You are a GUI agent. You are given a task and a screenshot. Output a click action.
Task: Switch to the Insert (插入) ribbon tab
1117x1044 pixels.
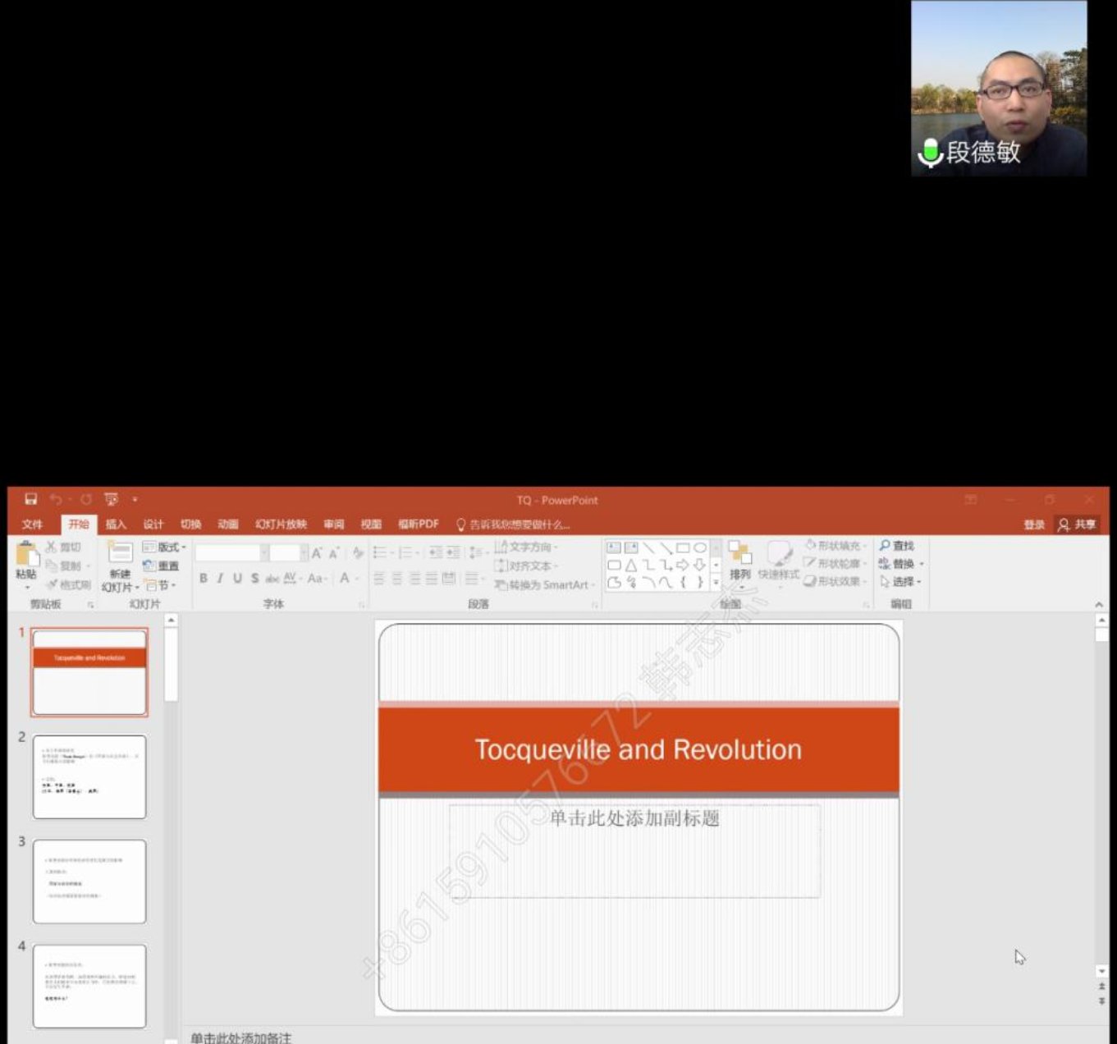(116, 524)
